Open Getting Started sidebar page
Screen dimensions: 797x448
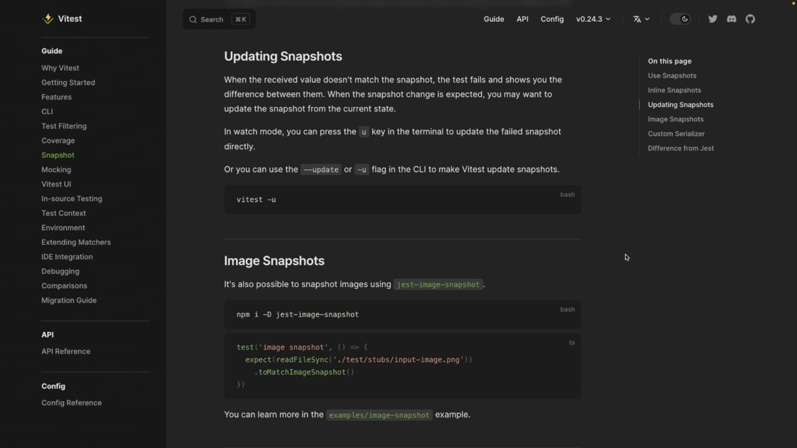[68, 82]
